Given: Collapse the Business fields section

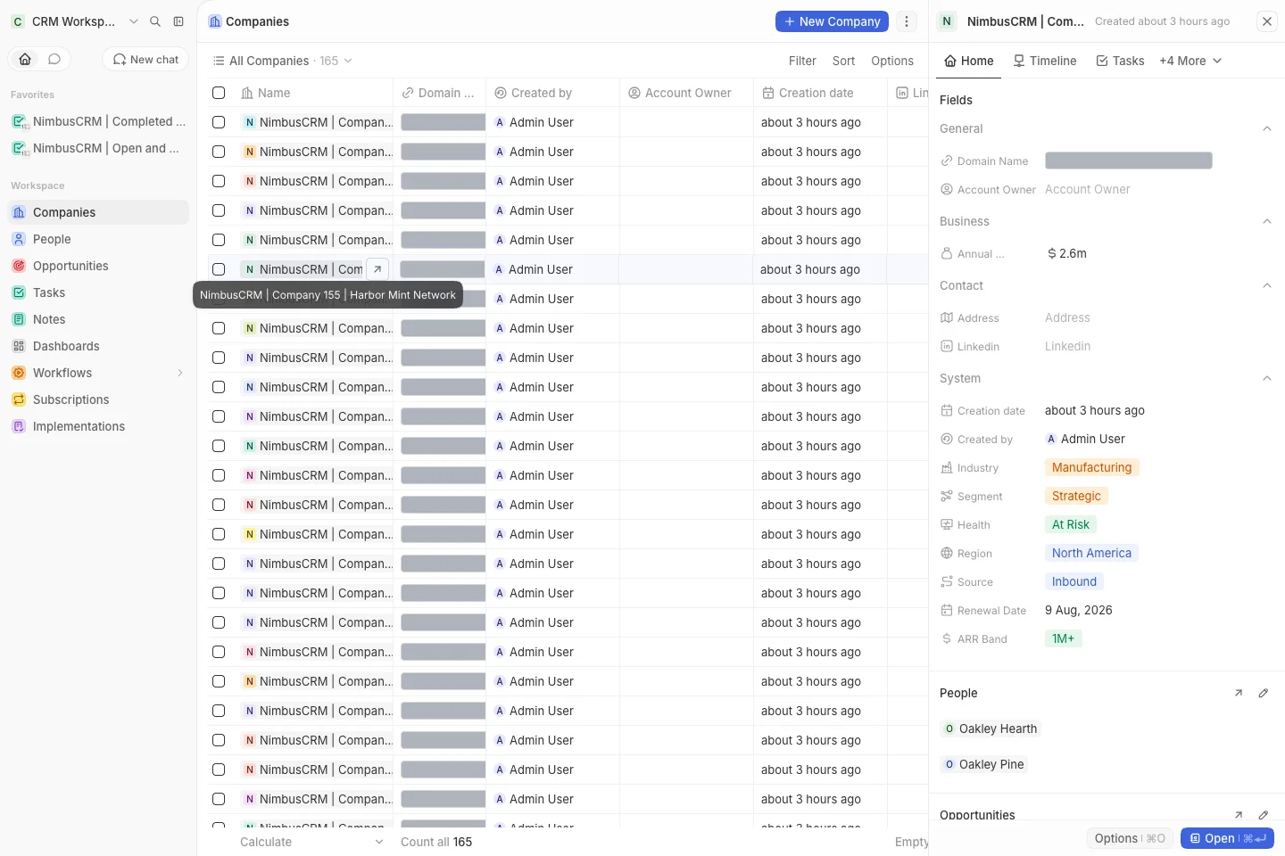Looking at the screenshot, I should coord(1267,221).
